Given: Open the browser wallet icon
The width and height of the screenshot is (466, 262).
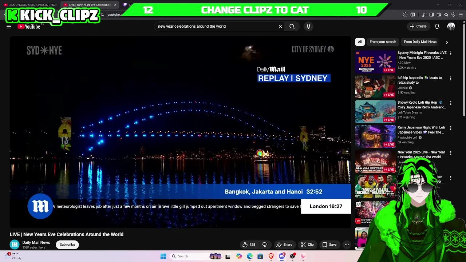Looking at the screenshot, I should tap(439, 15).
